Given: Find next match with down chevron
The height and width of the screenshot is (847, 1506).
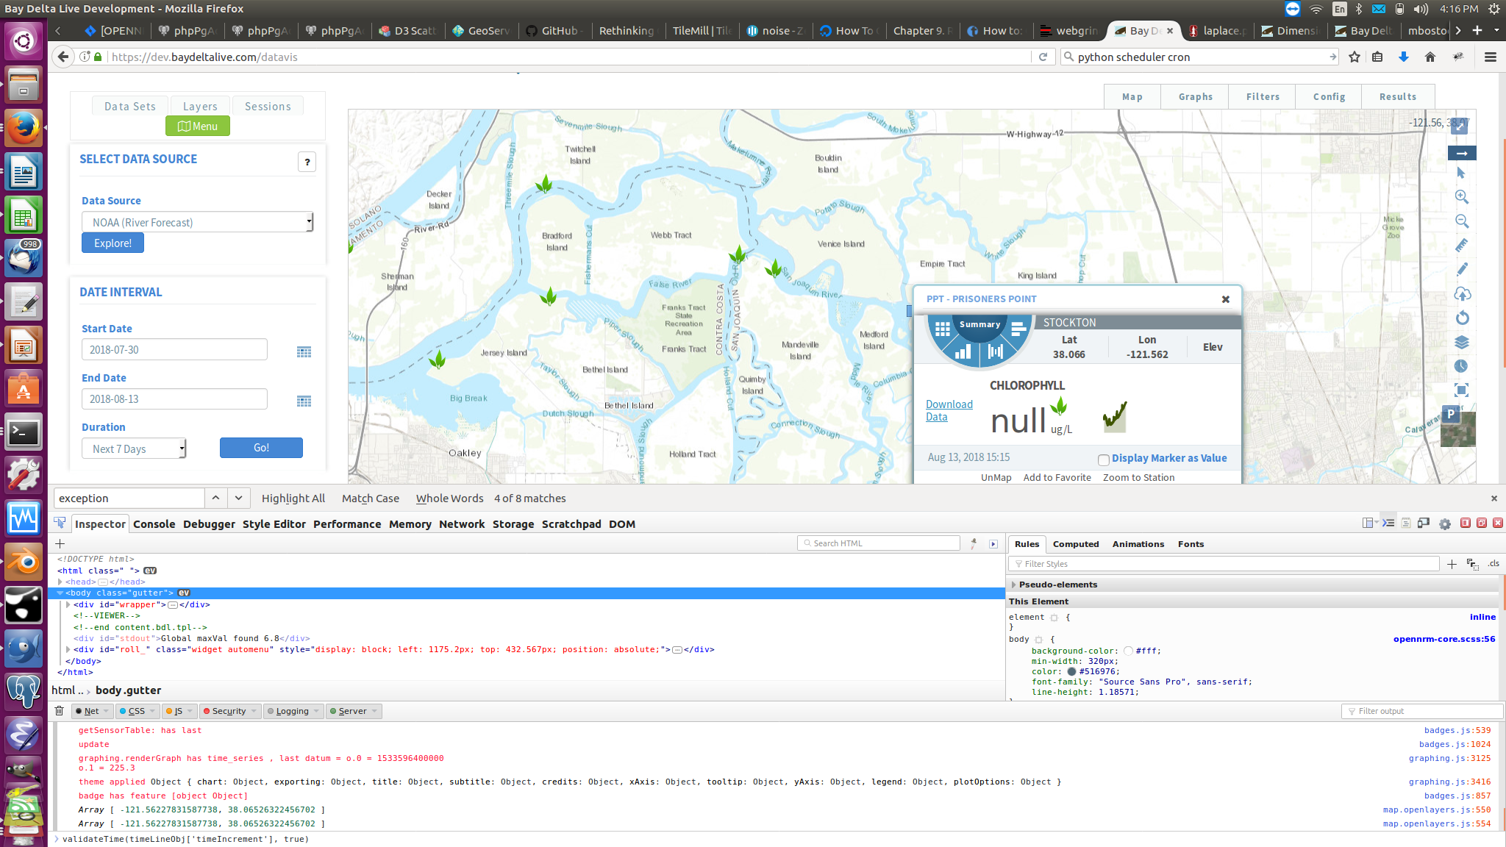Looking at the screenshot, I should pos(238,498).
